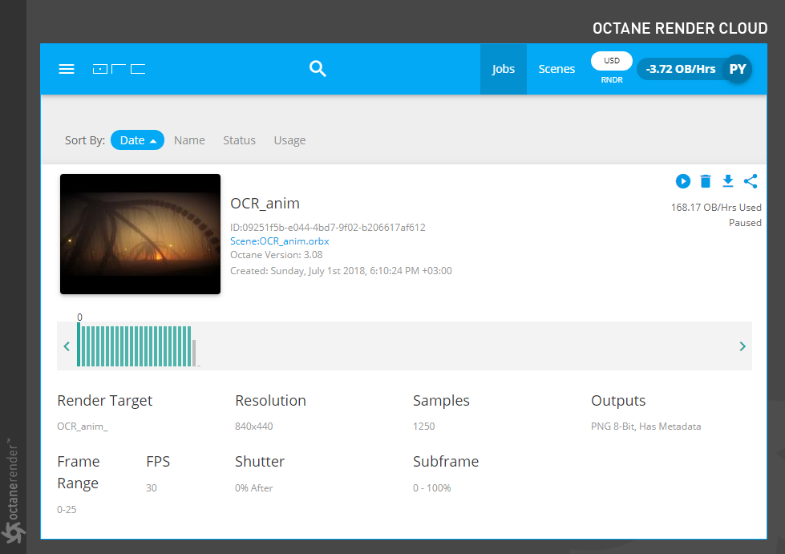Select frame 0 bar in the timeline
The height and width of the screenshot is (554, 785).
pos(79,344)
